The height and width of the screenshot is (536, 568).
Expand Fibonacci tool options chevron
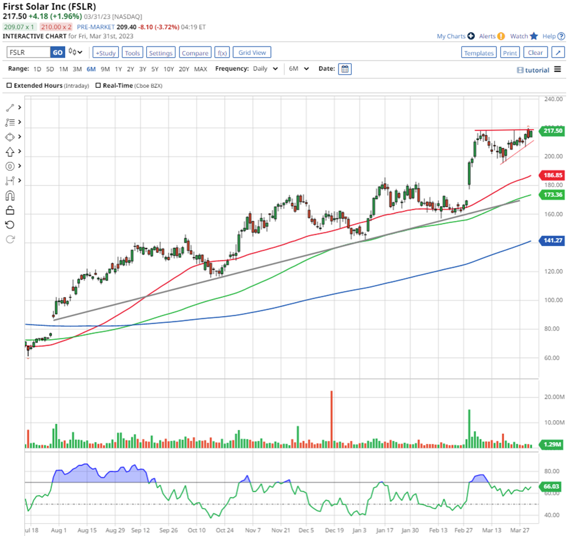point(20,166)
